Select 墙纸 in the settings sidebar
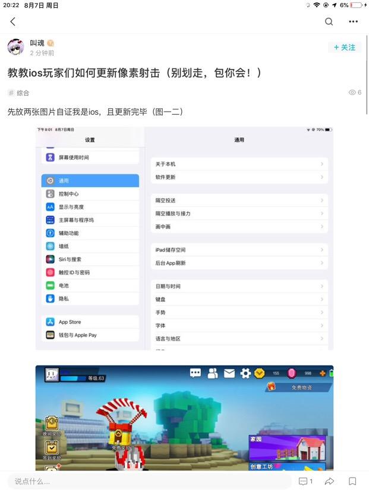 click(x=90, y=247)
